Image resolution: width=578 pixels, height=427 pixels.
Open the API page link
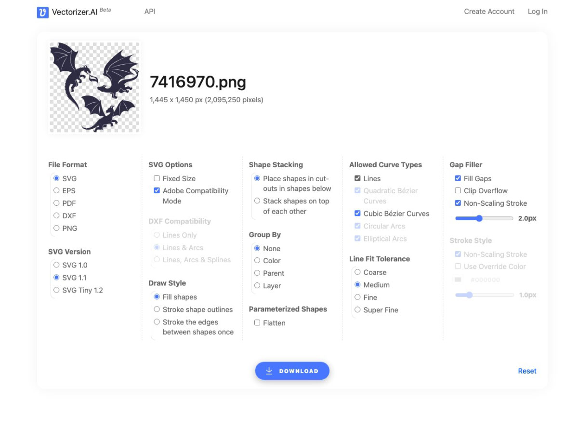pos(150,12)
